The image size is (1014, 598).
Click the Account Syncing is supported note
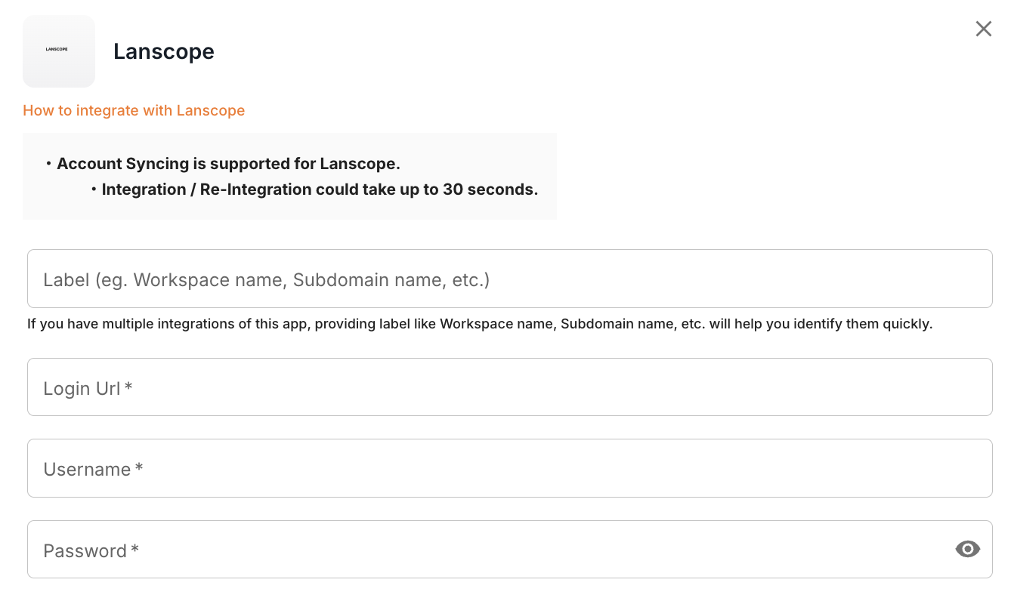(227, 164)
